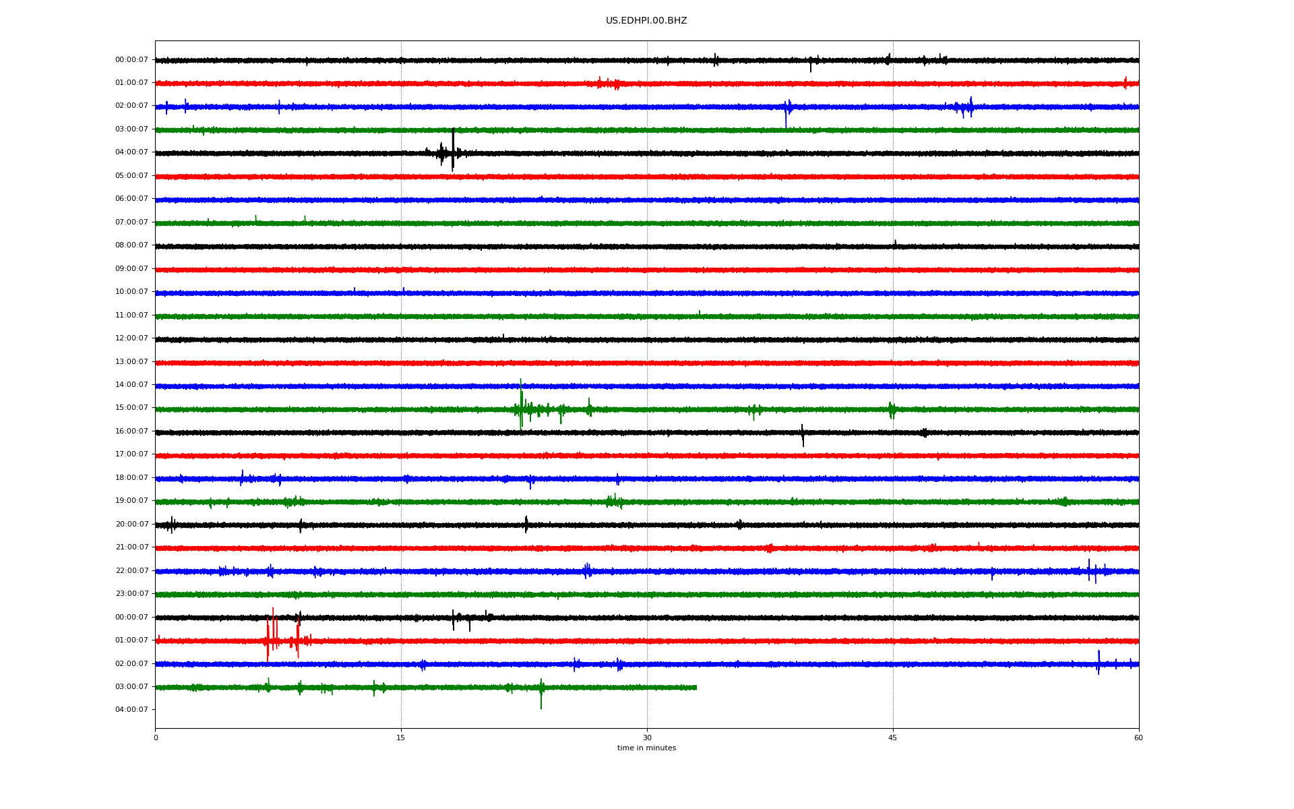The height and width of the screenshot is (809, 1294).
Task: Click the x-axis tick label 45
Action: click(893, 738)
